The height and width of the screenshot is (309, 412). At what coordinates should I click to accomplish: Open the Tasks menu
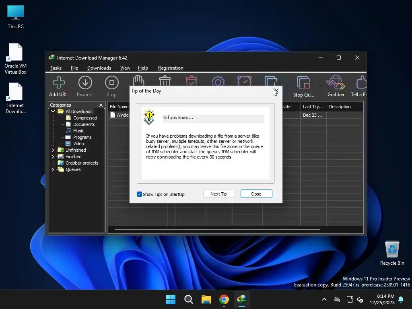56,68
